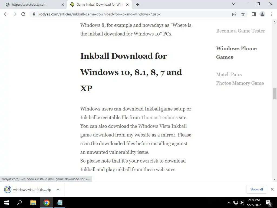Share this page icon in address bar
The height and width of the screenshot is (208, 277).
pos(234,14)
